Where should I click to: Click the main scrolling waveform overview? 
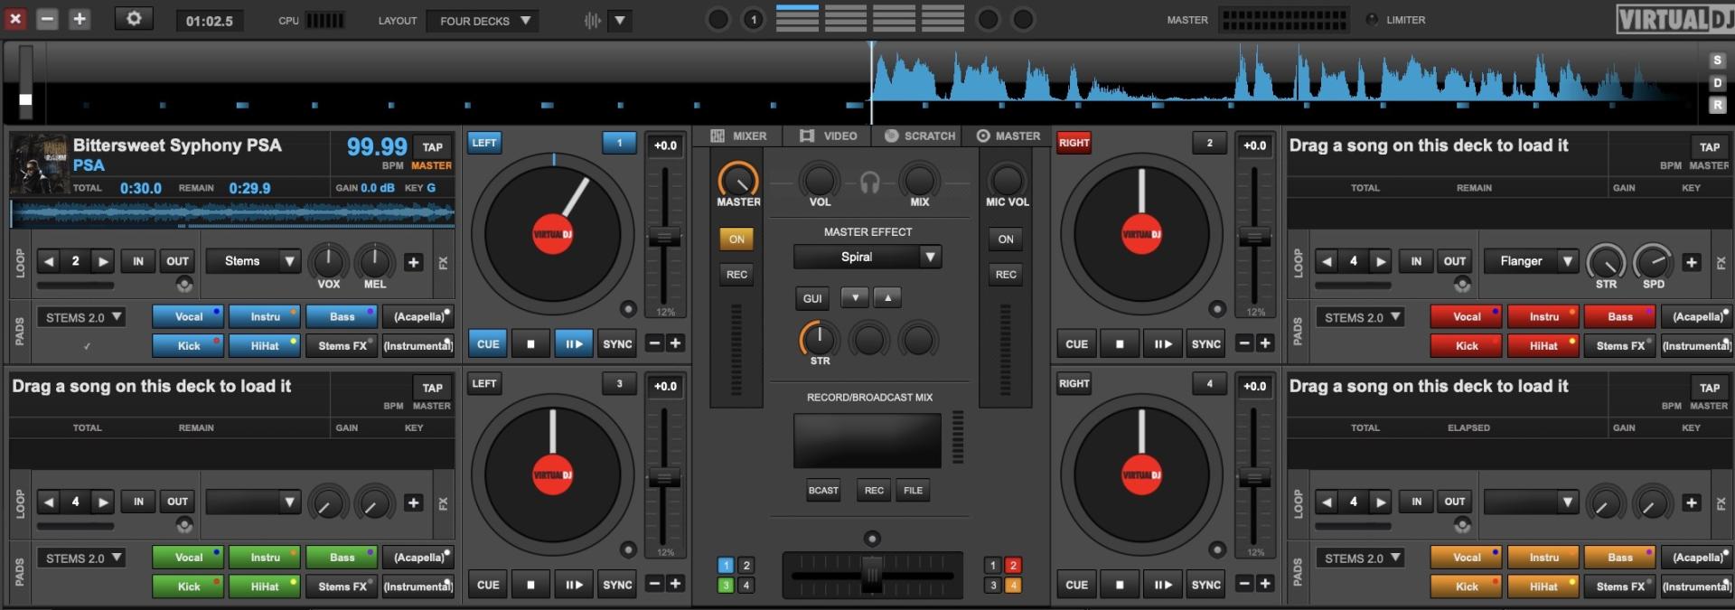(x=871, y=81)
